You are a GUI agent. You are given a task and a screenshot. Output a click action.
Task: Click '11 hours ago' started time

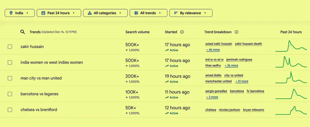click(x=177, y=92)
